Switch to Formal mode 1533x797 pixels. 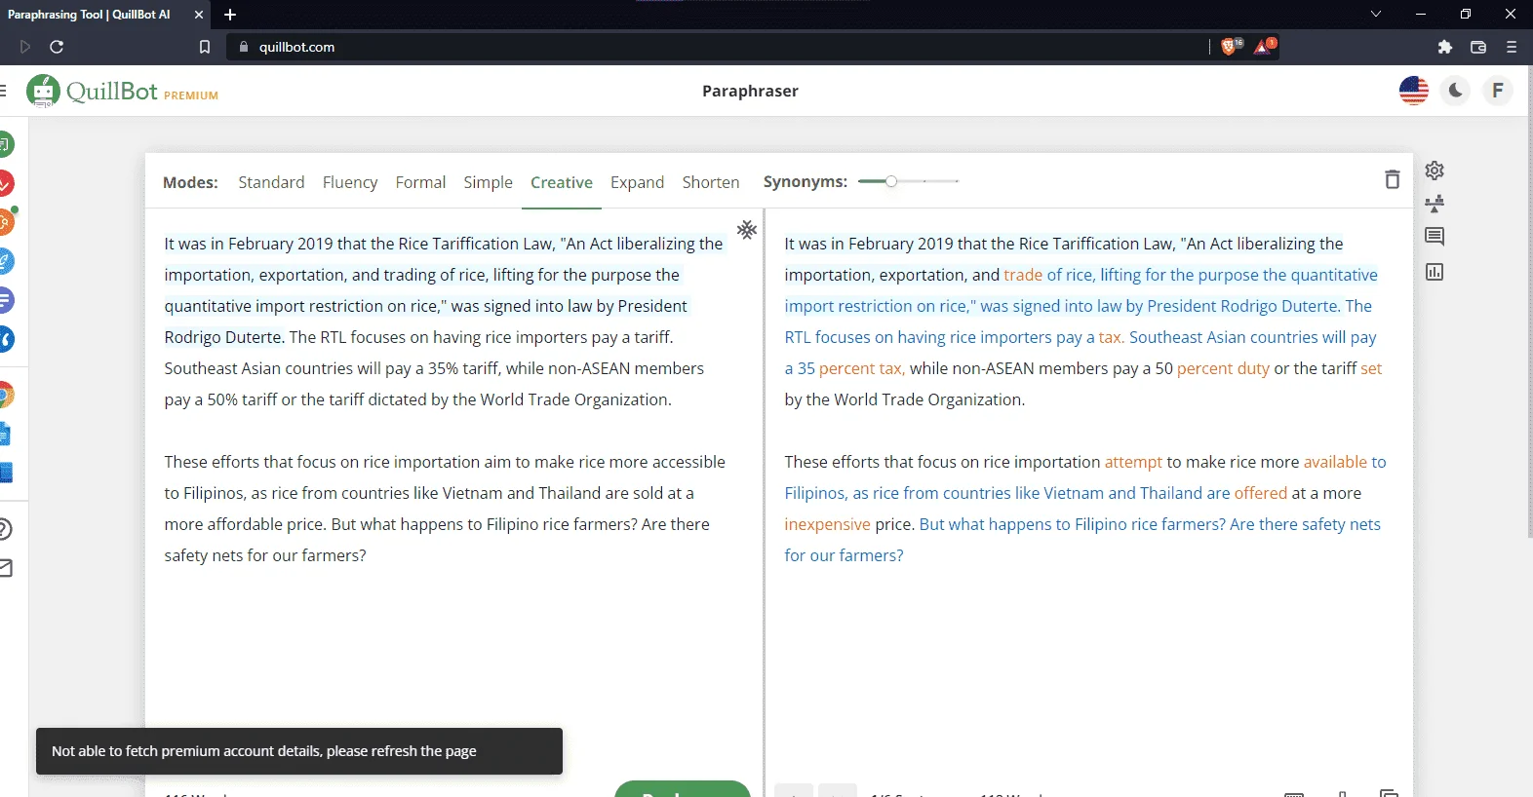(x=420, y=182)
